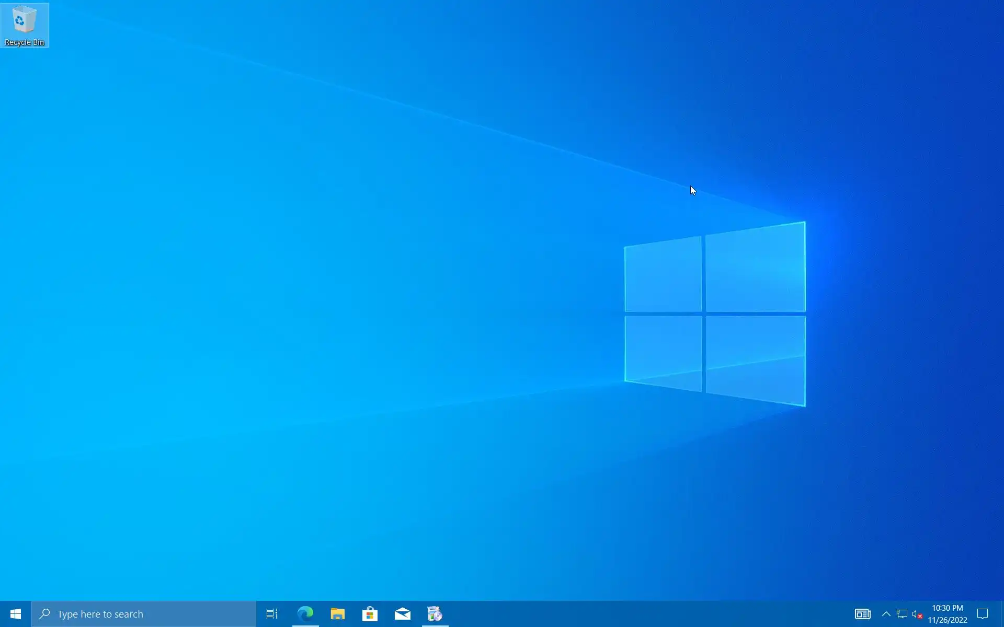Switch to the running installer taskbar app
Screen dimensions: 1004x627
pos(435,614)
